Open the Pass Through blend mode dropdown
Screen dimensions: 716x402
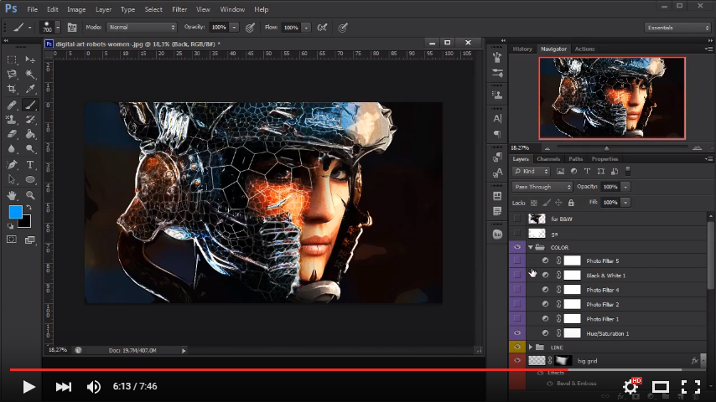[x=542, y=187]
